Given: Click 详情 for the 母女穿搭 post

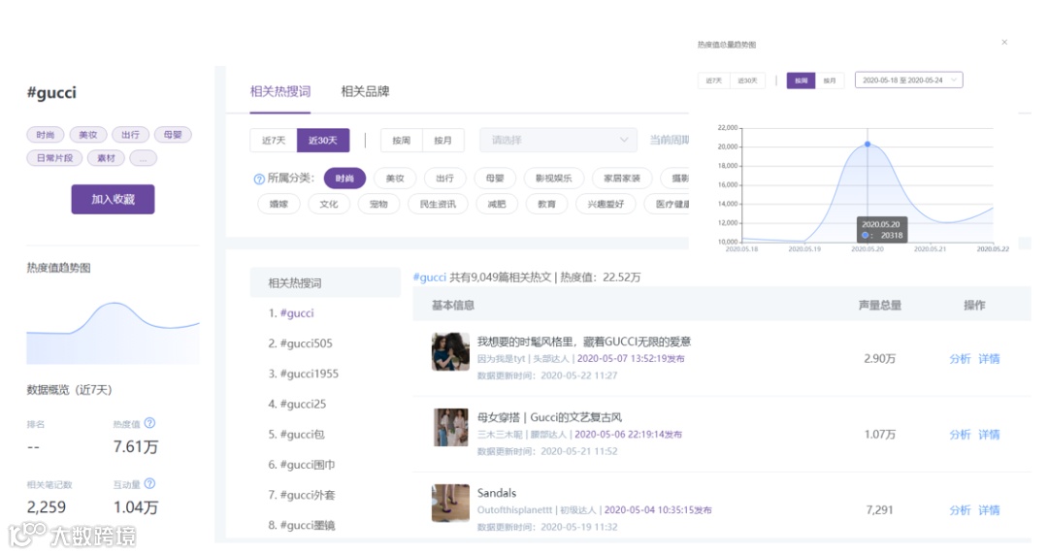Looking at the screenshot, I should [x=989, y=435].
